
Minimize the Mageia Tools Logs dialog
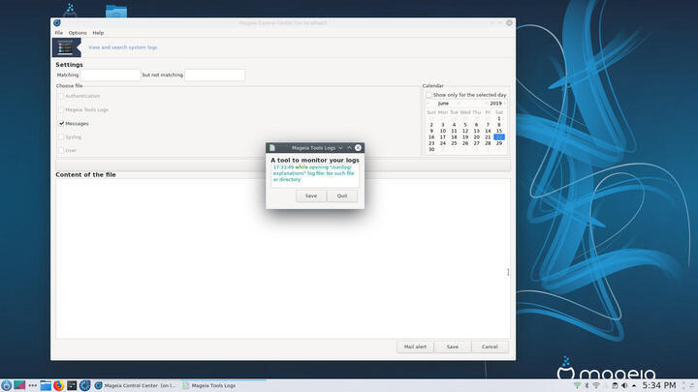(340, 147)
